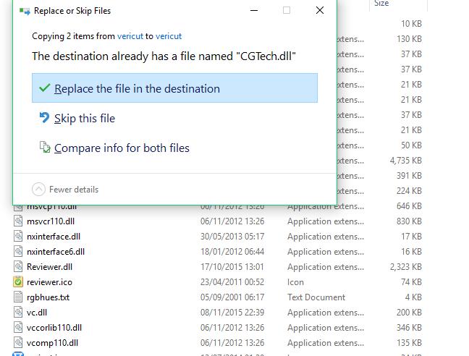
Task: Select Skip this file option
Action: [x=85, y=119]
